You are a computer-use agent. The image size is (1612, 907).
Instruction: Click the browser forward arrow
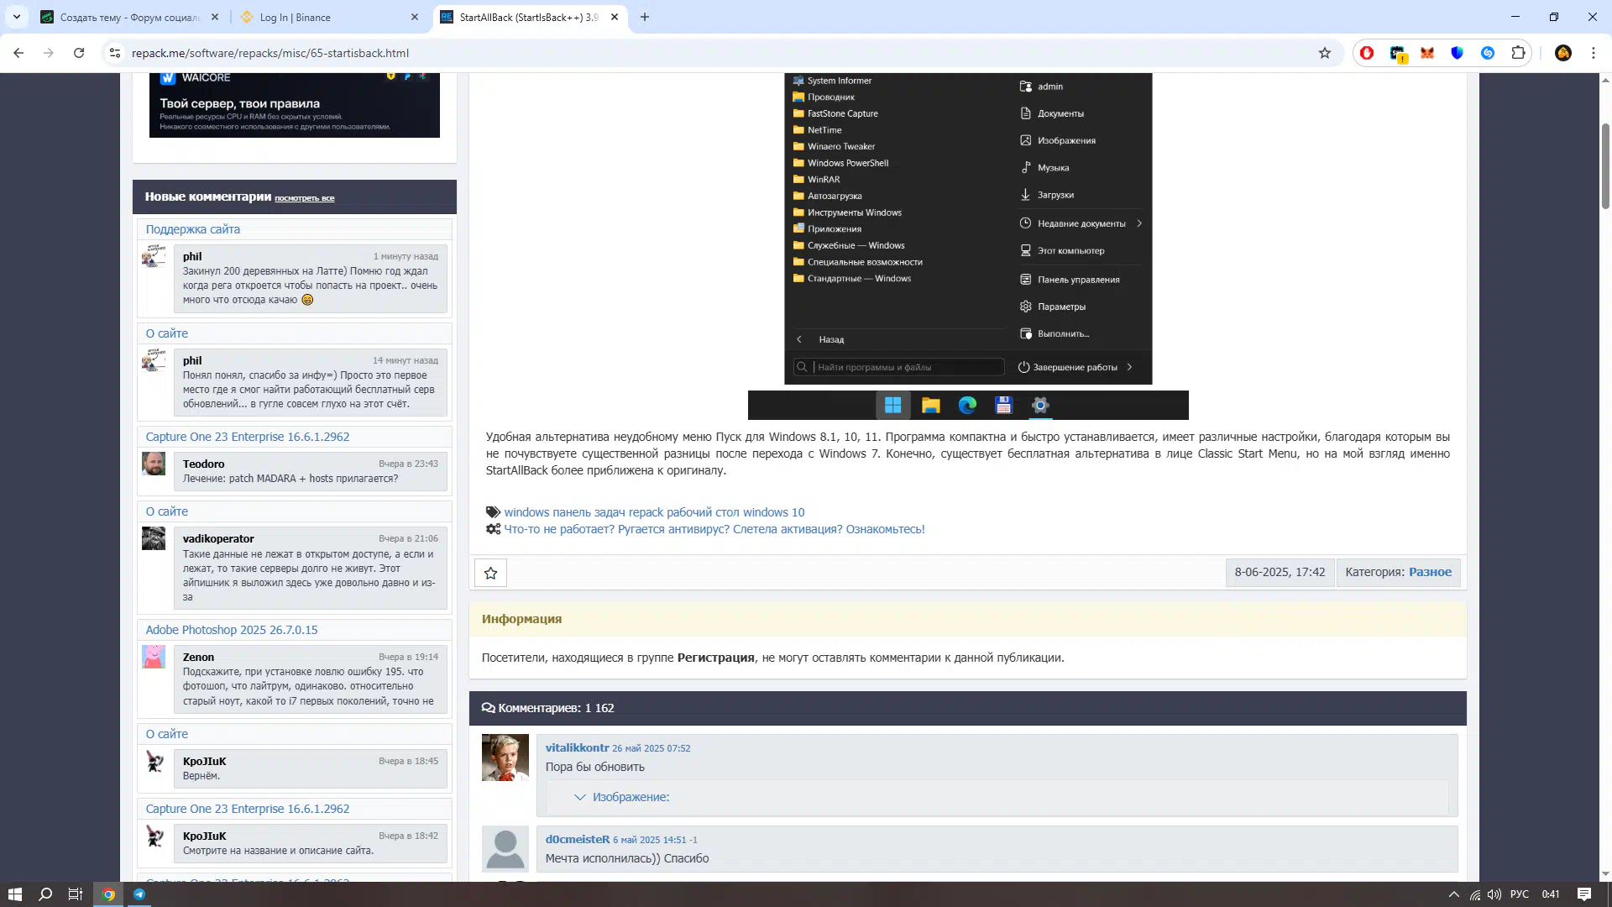(49, 53)
